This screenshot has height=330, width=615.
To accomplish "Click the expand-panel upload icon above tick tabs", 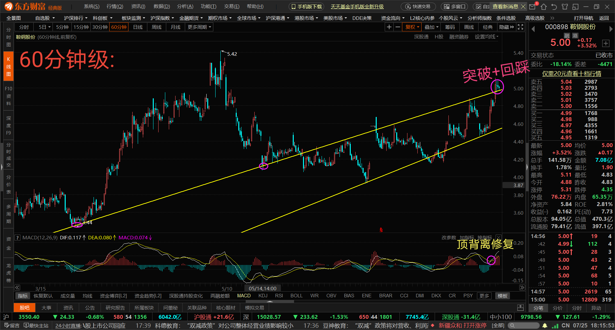I will (521, 308).
